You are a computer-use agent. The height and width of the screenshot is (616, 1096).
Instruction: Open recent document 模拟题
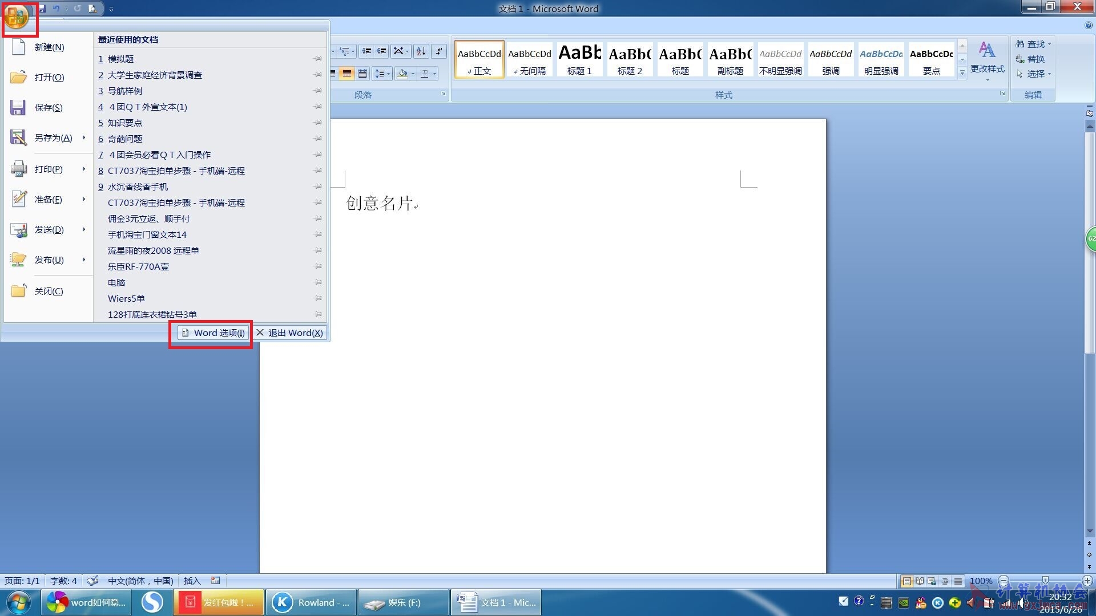(x=120, y=59)
